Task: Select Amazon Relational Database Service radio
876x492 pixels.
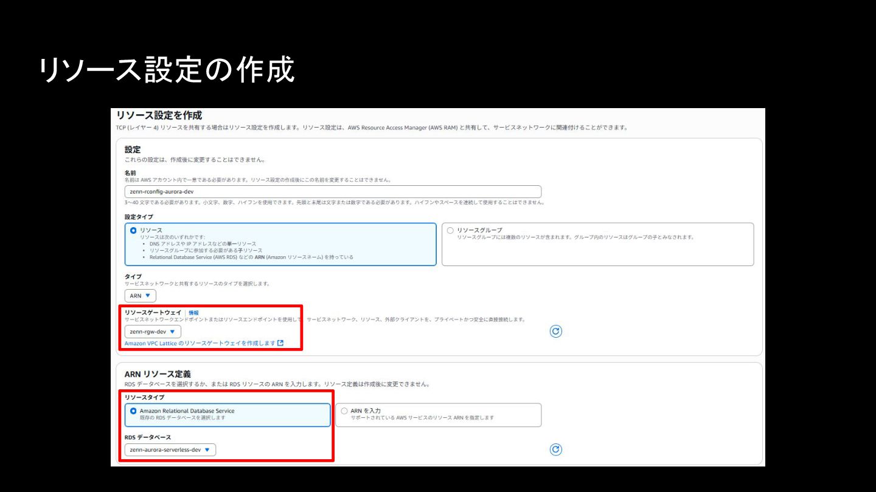Action: [x=133, y=411]
